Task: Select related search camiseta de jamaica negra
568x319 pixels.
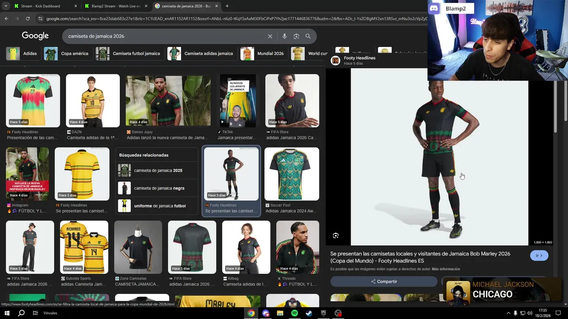Action: pyautogui.click(x=158, y=188)
